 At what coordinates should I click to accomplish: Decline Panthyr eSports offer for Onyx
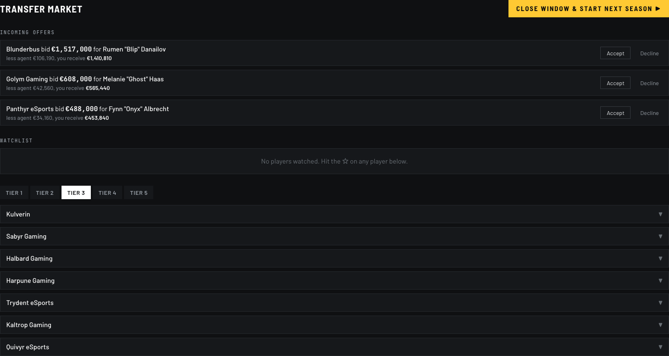(649, 113)
